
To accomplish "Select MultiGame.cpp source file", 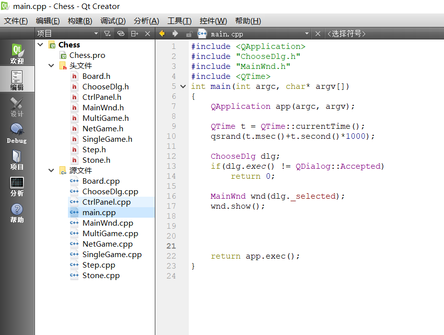I will point(110,233).
